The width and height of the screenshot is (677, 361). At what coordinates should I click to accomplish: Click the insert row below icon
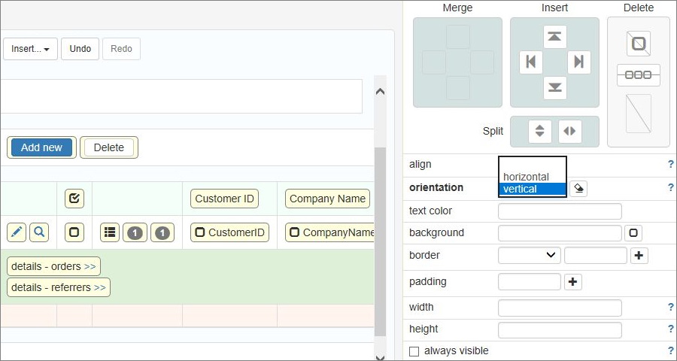click(x=555, y=88)
